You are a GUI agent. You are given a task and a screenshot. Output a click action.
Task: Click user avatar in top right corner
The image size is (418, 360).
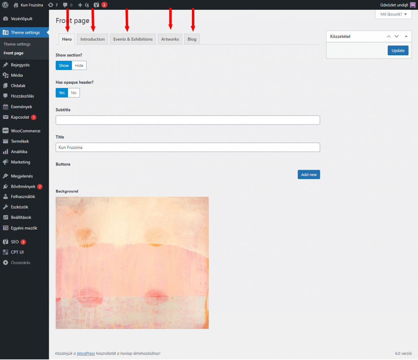(412, 5)
